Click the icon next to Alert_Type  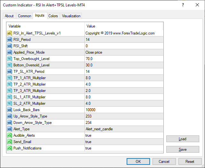10,129
